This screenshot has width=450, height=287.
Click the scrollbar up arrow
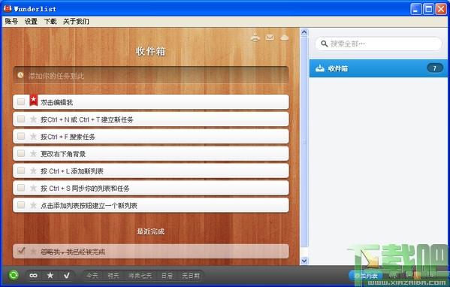click(304, 32)
